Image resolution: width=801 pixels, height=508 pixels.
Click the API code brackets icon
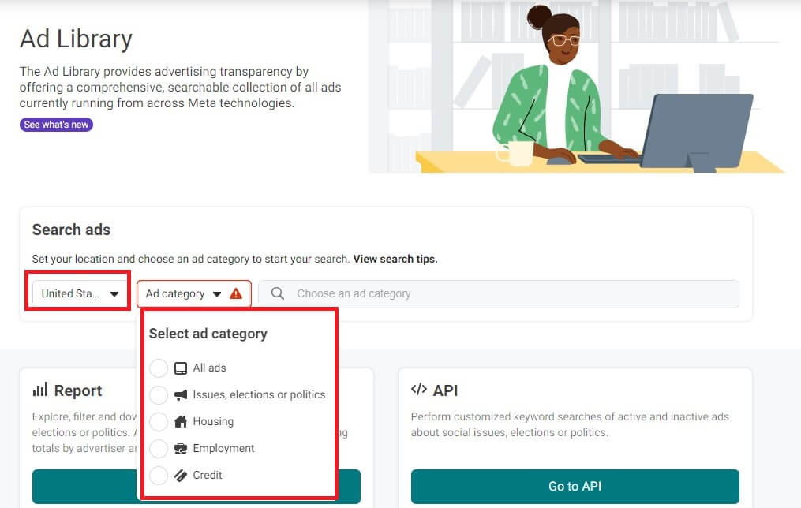tap(419, 390)
